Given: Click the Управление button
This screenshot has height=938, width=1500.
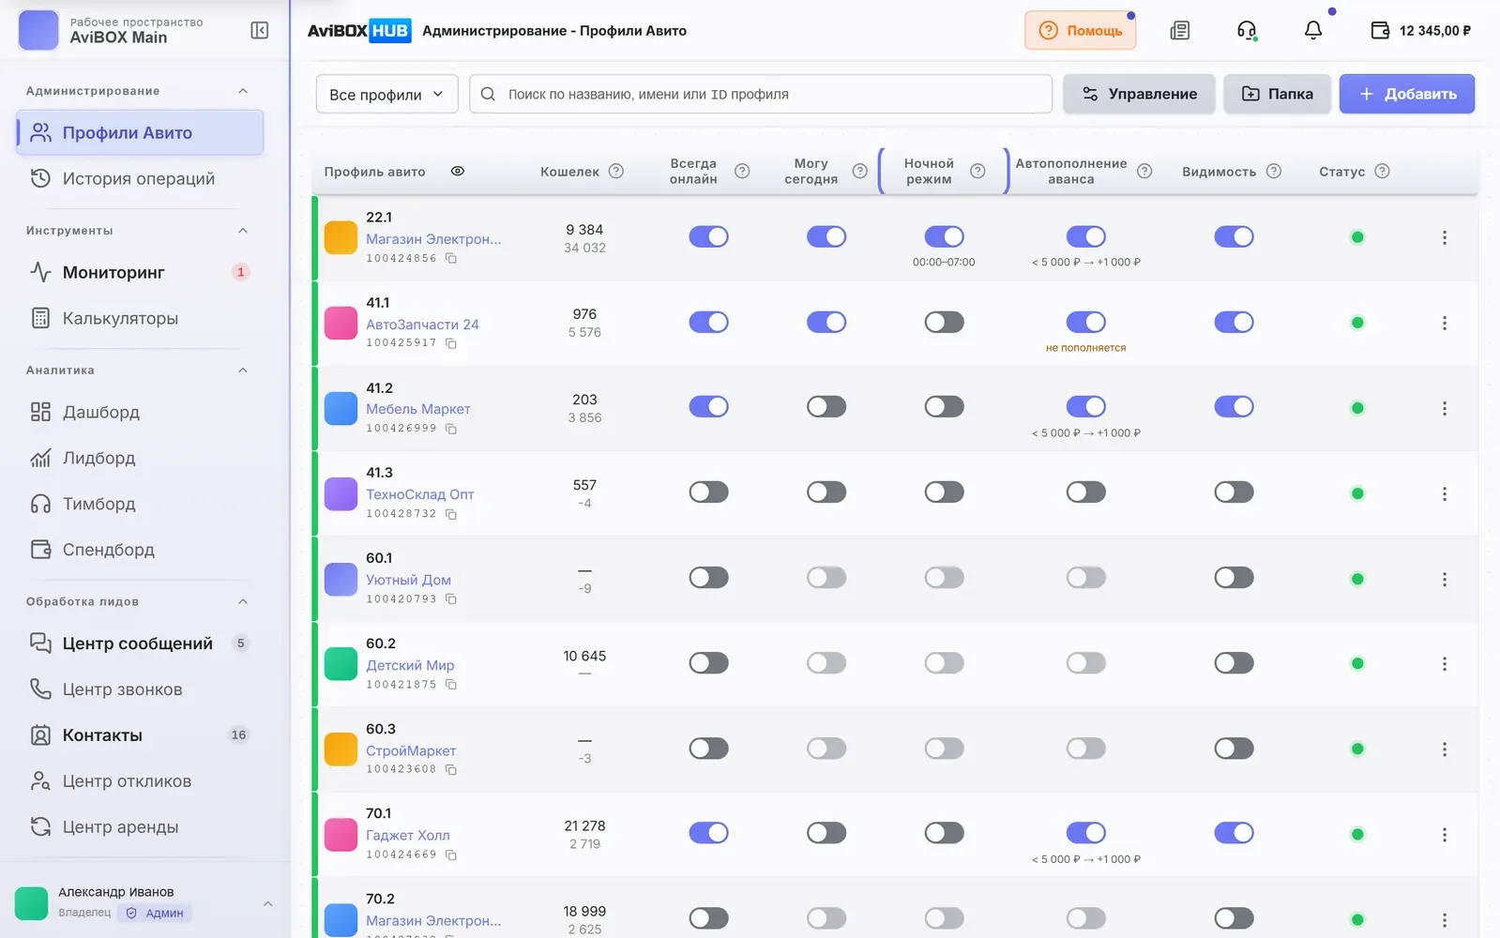Looking at the screenshot, I should pos(1139,94).
